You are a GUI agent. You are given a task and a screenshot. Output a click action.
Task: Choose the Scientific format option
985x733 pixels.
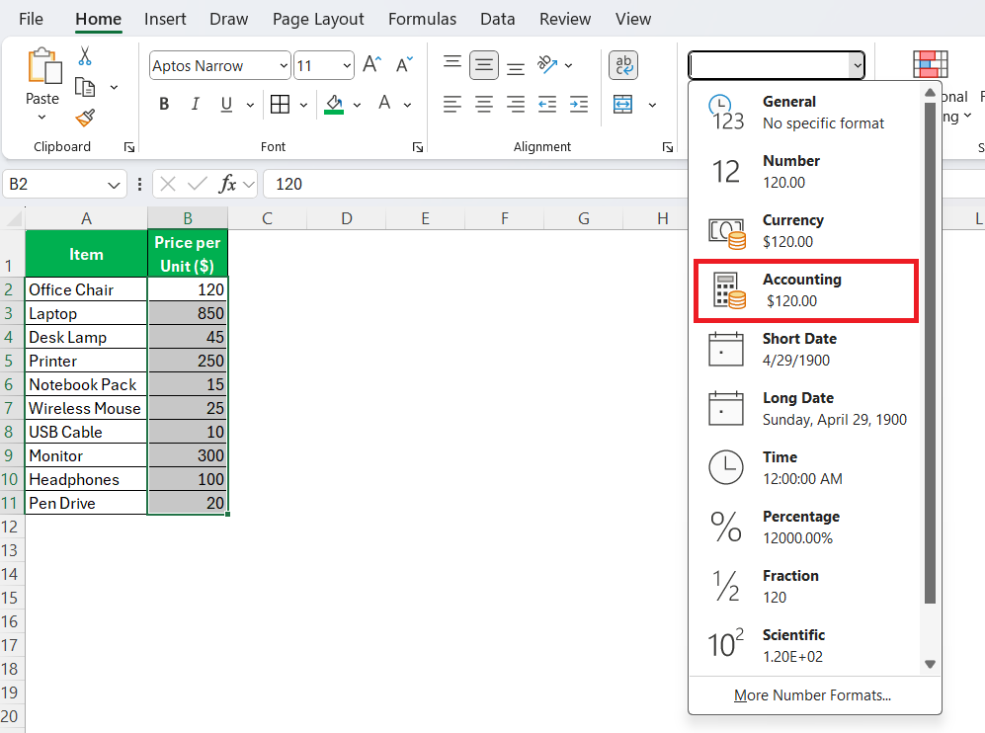pos(806,646)
